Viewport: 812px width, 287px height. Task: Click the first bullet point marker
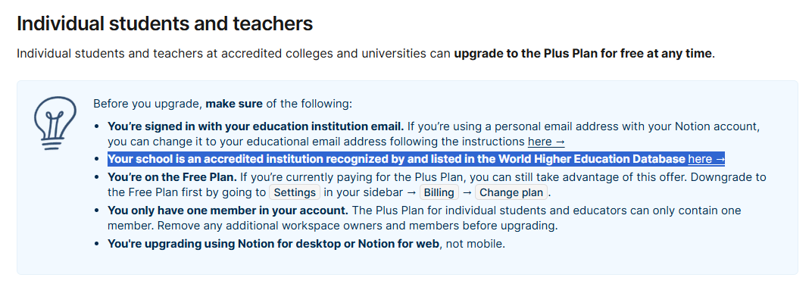point(97,126)
